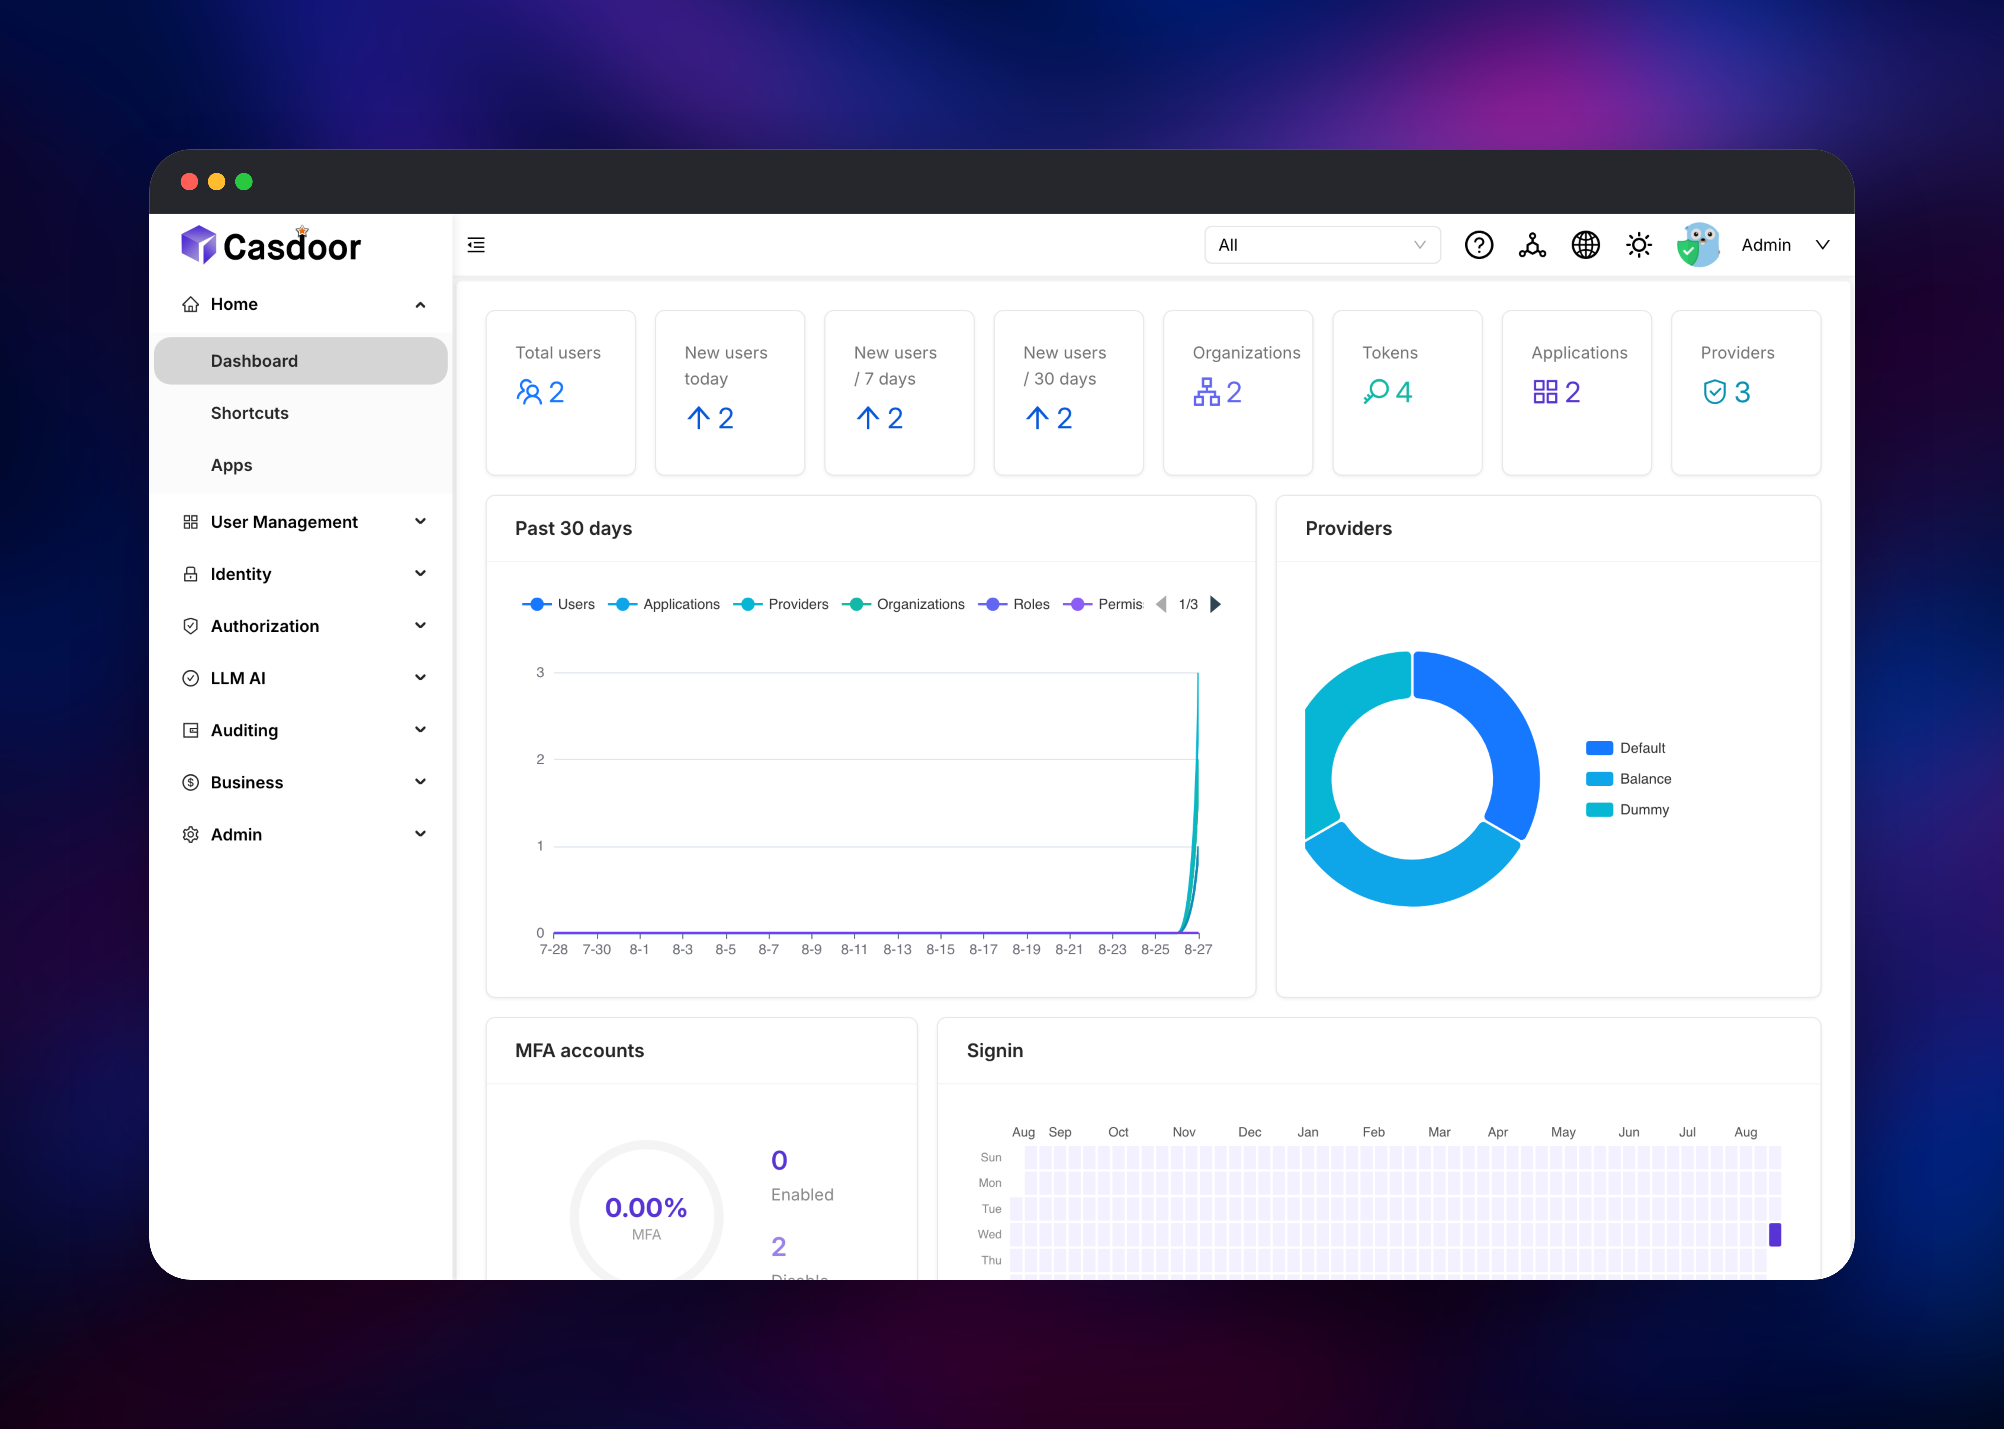This screenshot has width=2004, height=1429.
Task: Click the Organizations hierarchy icon
Action: (x=1207, y=392)
